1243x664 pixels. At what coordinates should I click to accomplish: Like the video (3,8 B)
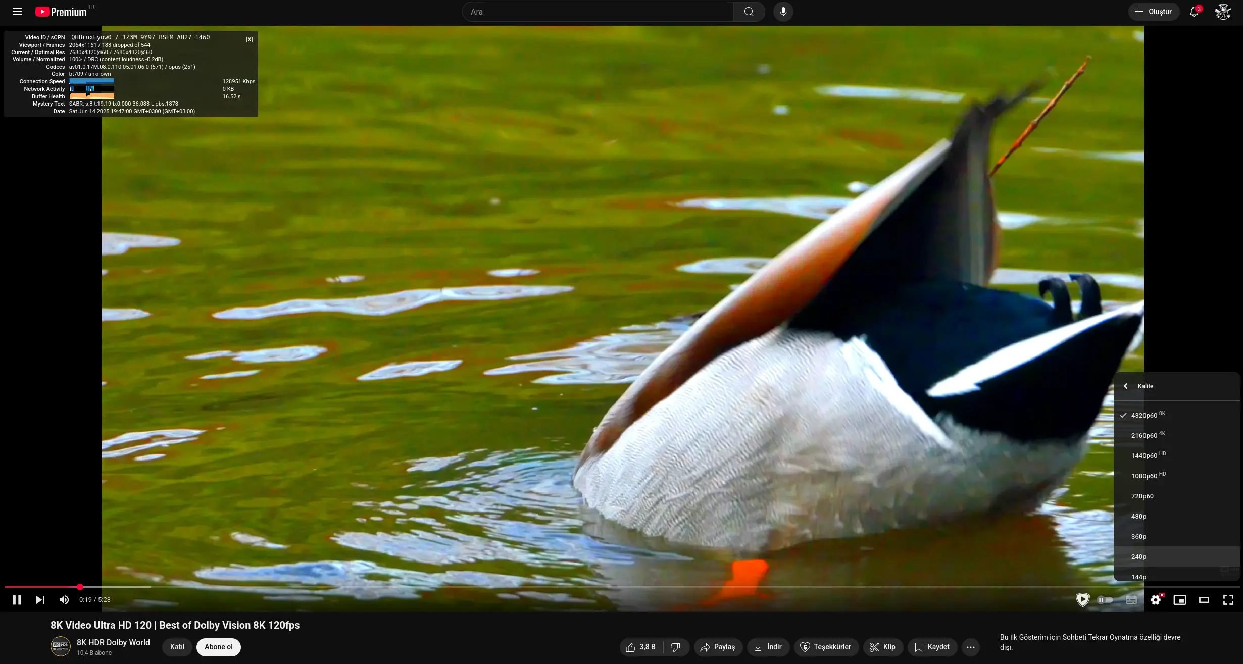coord(641,647)
